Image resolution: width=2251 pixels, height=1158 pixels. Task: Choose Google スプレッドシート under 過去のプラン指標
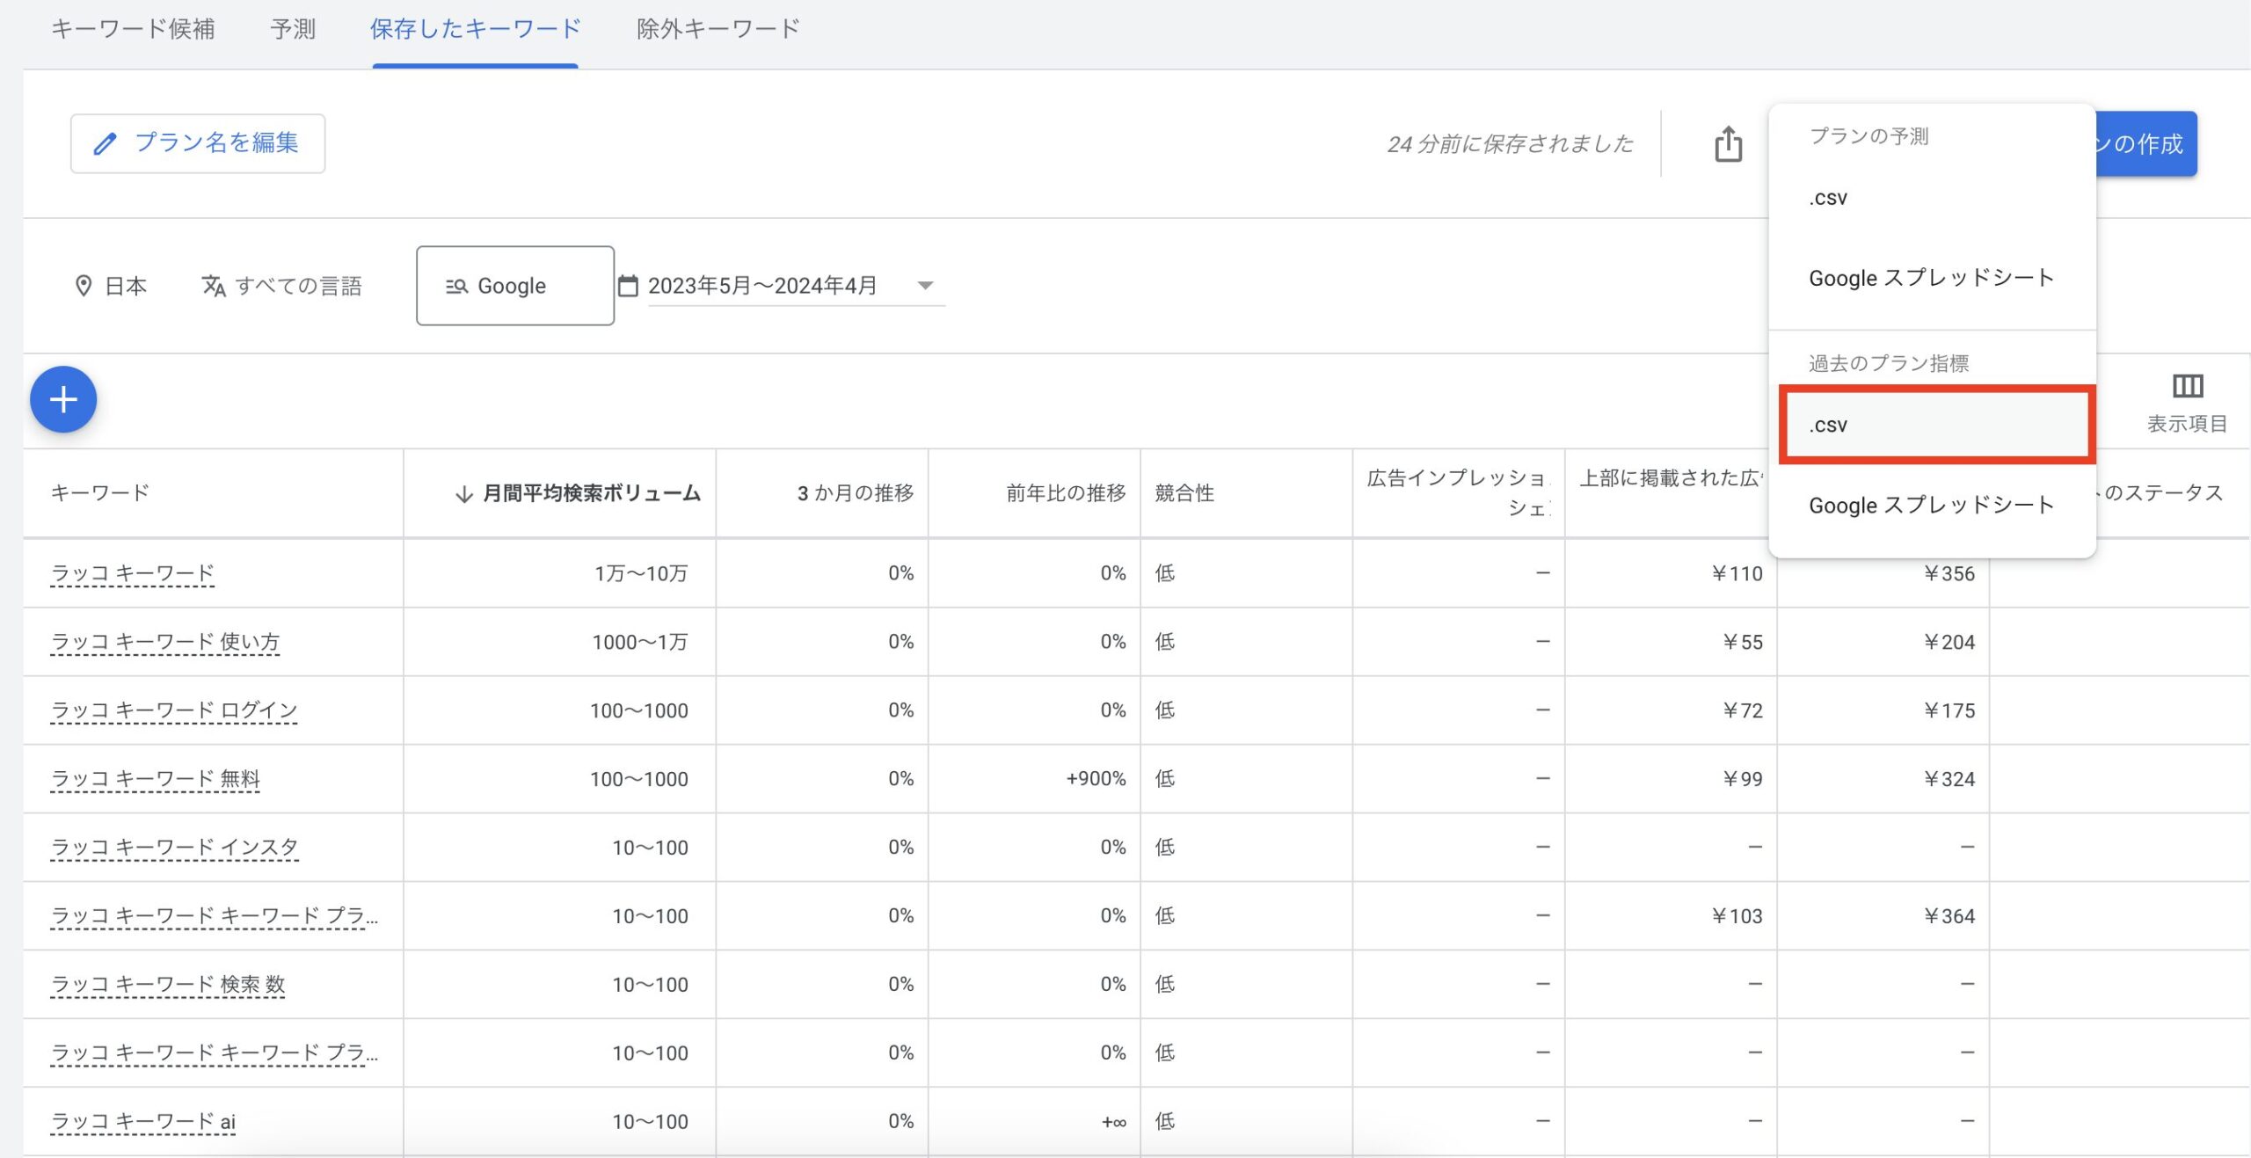(1932, 505)
